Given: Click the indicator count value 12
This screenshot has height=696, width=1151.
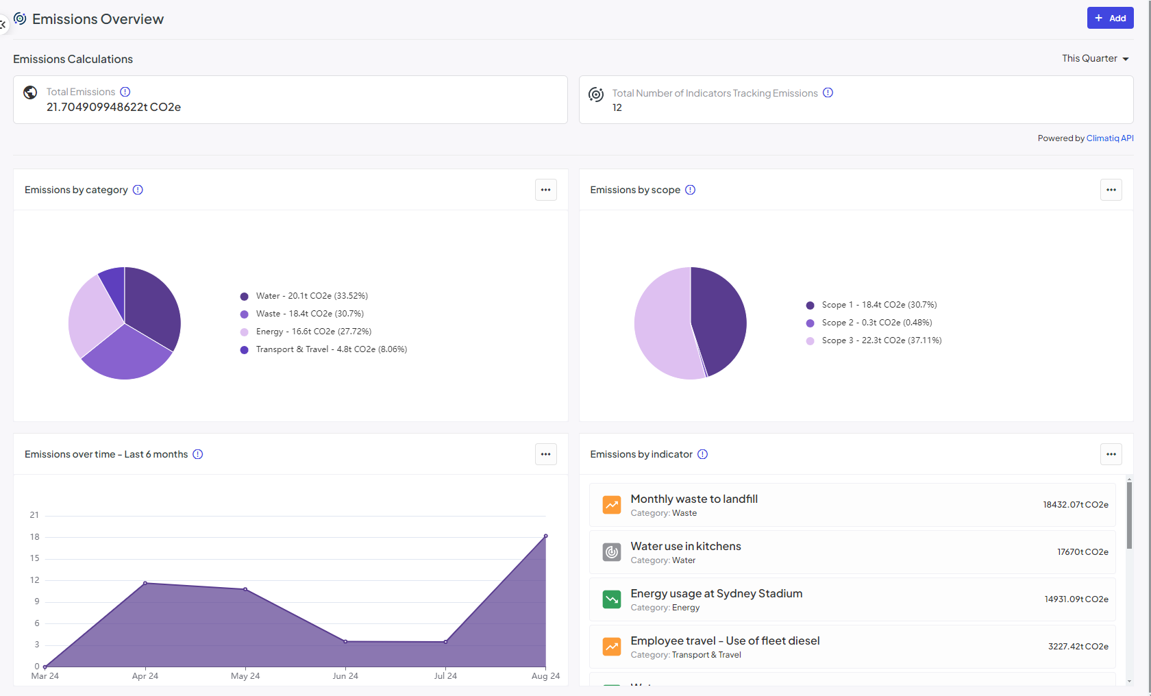Looking at the screenshot, I should click(617, 108).
